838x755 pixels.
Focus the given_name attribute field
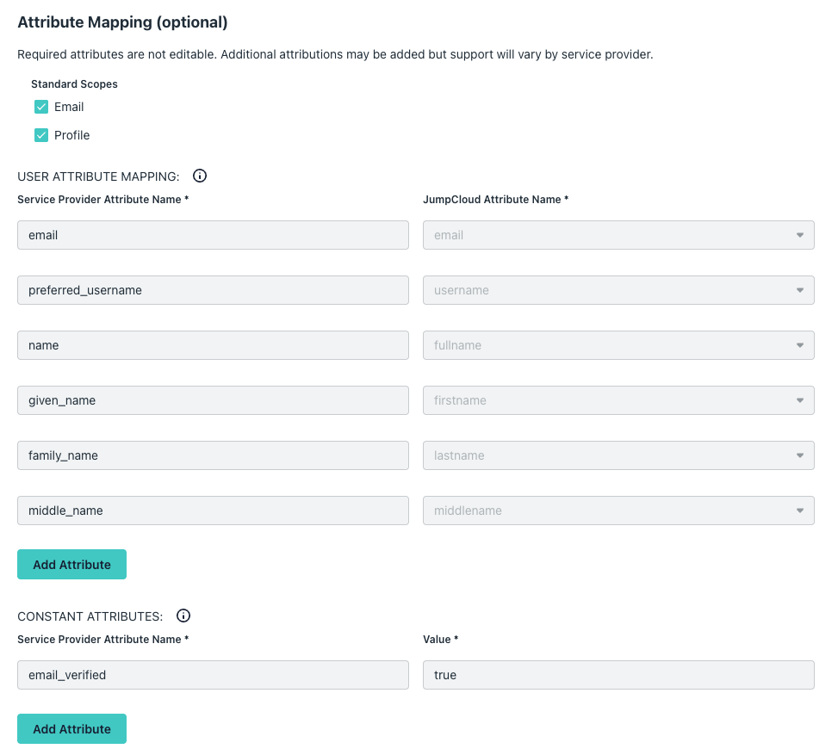213,400
